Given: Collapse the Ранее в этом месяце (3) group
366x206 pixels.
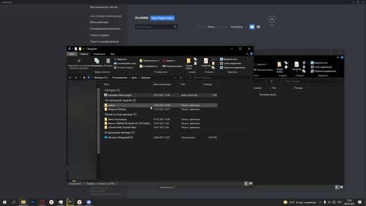Looking at the screenshot, I should tap(120, 114).
